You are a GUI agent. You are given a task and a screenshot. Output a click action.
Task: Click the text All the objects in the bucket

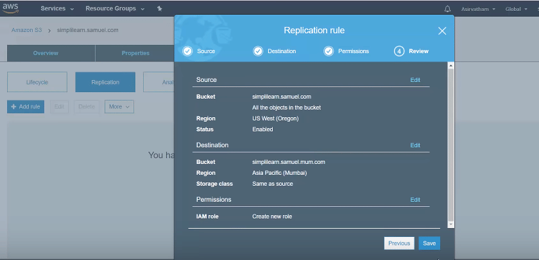[286, 108]
